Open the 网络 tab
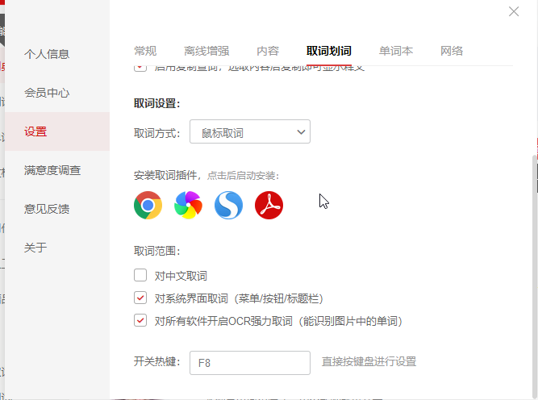Viewport: 538px width, 400px height. tap(452, 51)
